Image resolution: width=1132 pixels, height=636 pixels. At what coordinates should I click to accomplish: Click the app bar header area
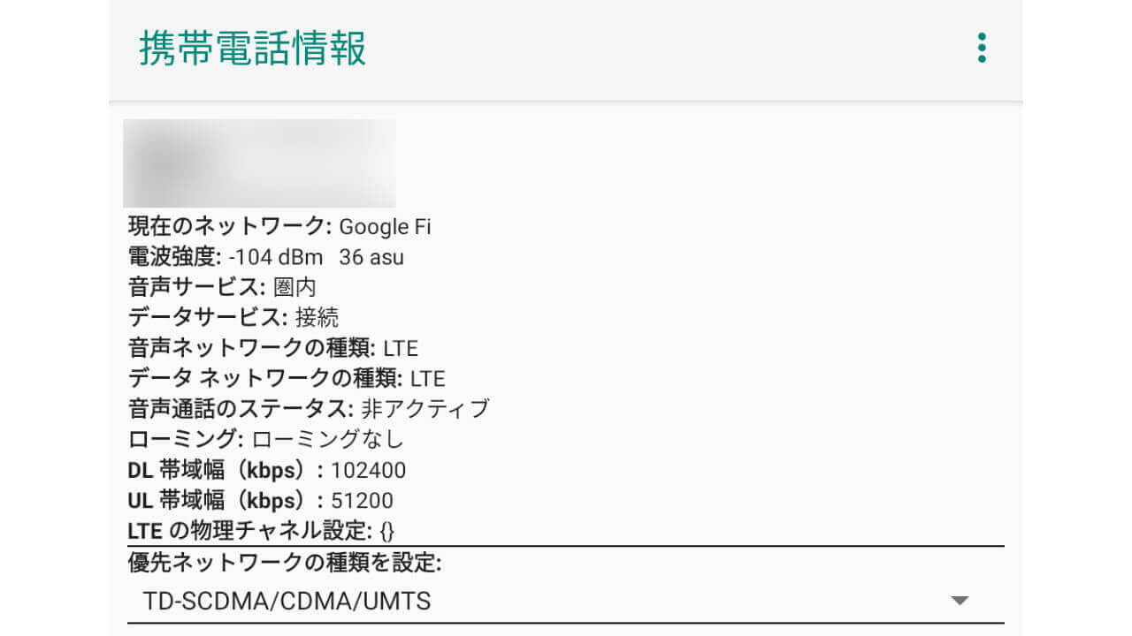point(619,49)
